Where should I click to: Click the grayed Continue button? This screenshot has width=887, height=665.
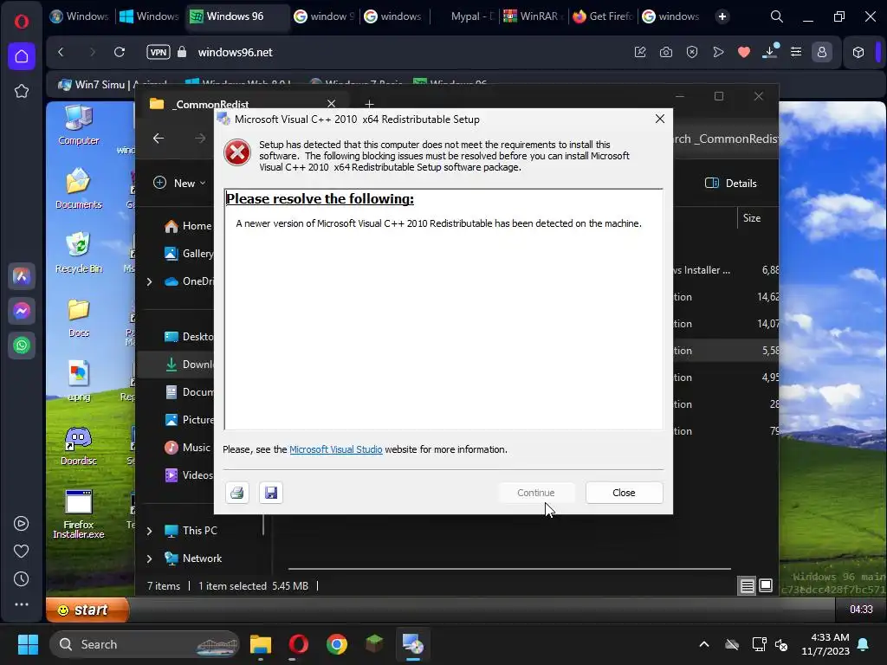click(x=535, y=493)
